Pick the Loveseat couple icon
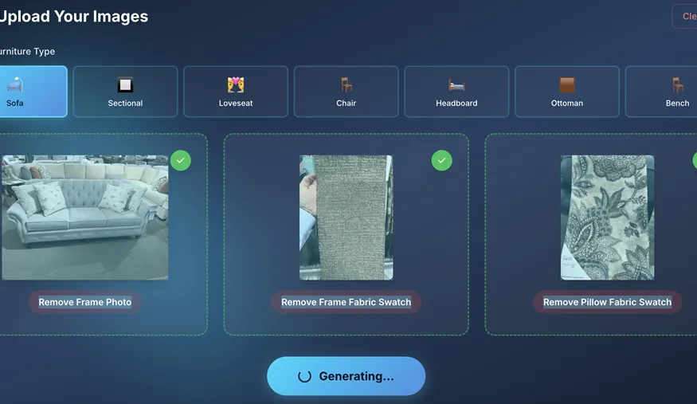The height and width of the screenshot is (404, 697). (235, 84)
